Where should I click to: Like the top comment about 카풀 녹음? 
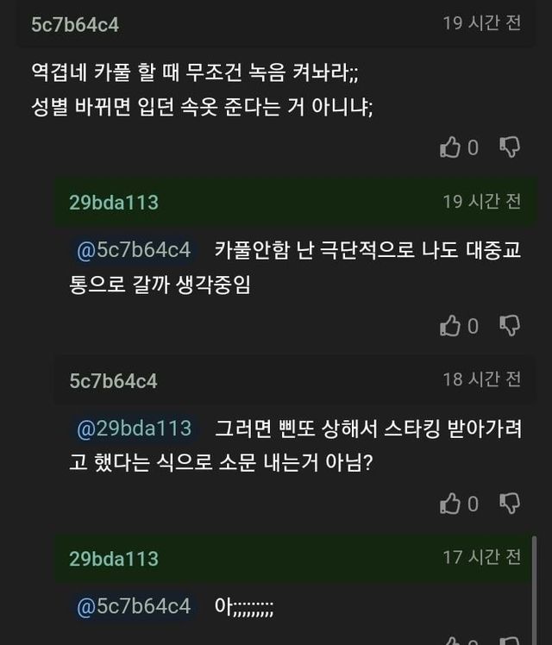click(x=450, y=147)
